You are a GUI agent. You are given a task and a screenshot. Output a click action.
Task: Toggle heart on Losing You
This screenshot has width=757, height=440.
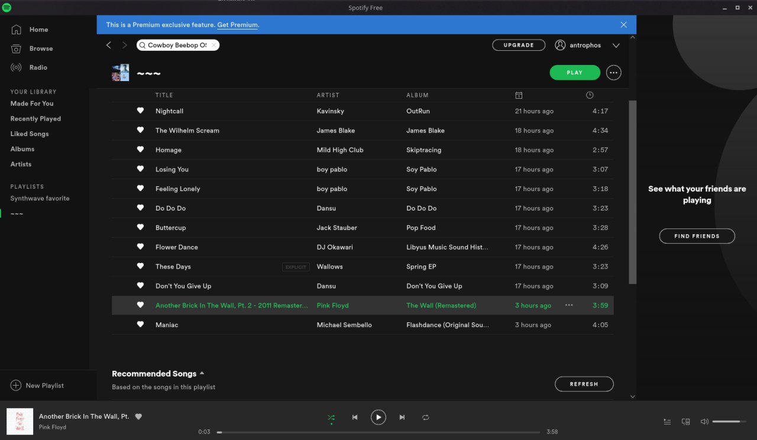point(140,169)
